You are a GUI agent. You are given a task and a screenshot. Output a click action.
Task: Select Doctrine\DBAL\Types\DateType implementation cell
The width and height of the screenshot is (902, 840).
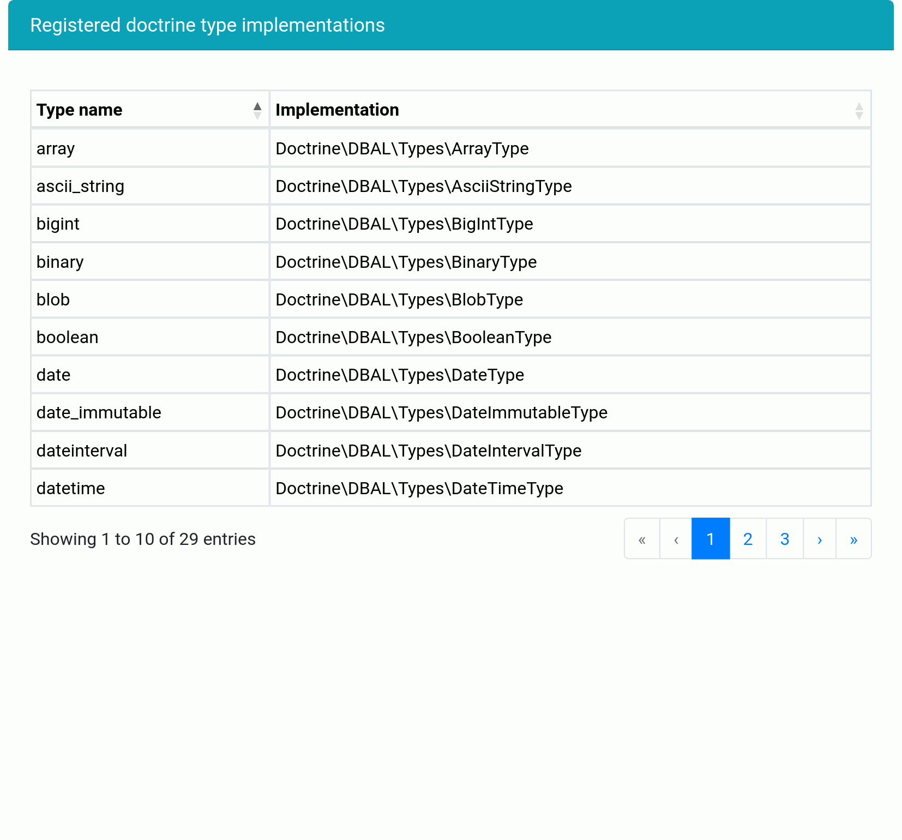(x=570, y=375)
